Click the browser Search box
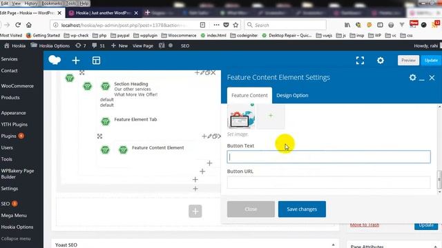 coord(285,25)
